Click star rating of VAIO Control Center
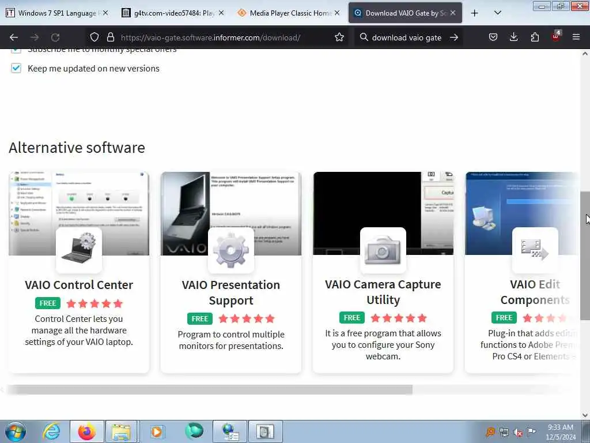The image size is (590, 443). coord(94,303)
